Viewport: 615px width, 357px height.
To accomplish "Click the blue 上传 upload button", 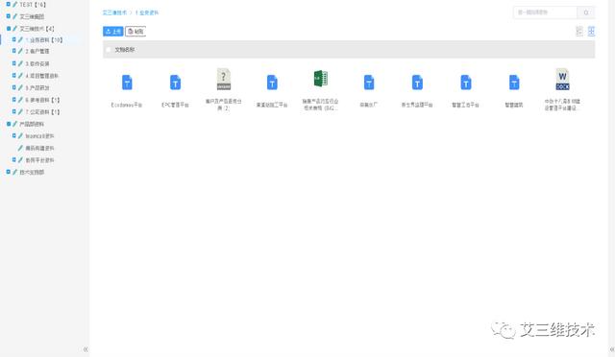I will tap(113, 32).
